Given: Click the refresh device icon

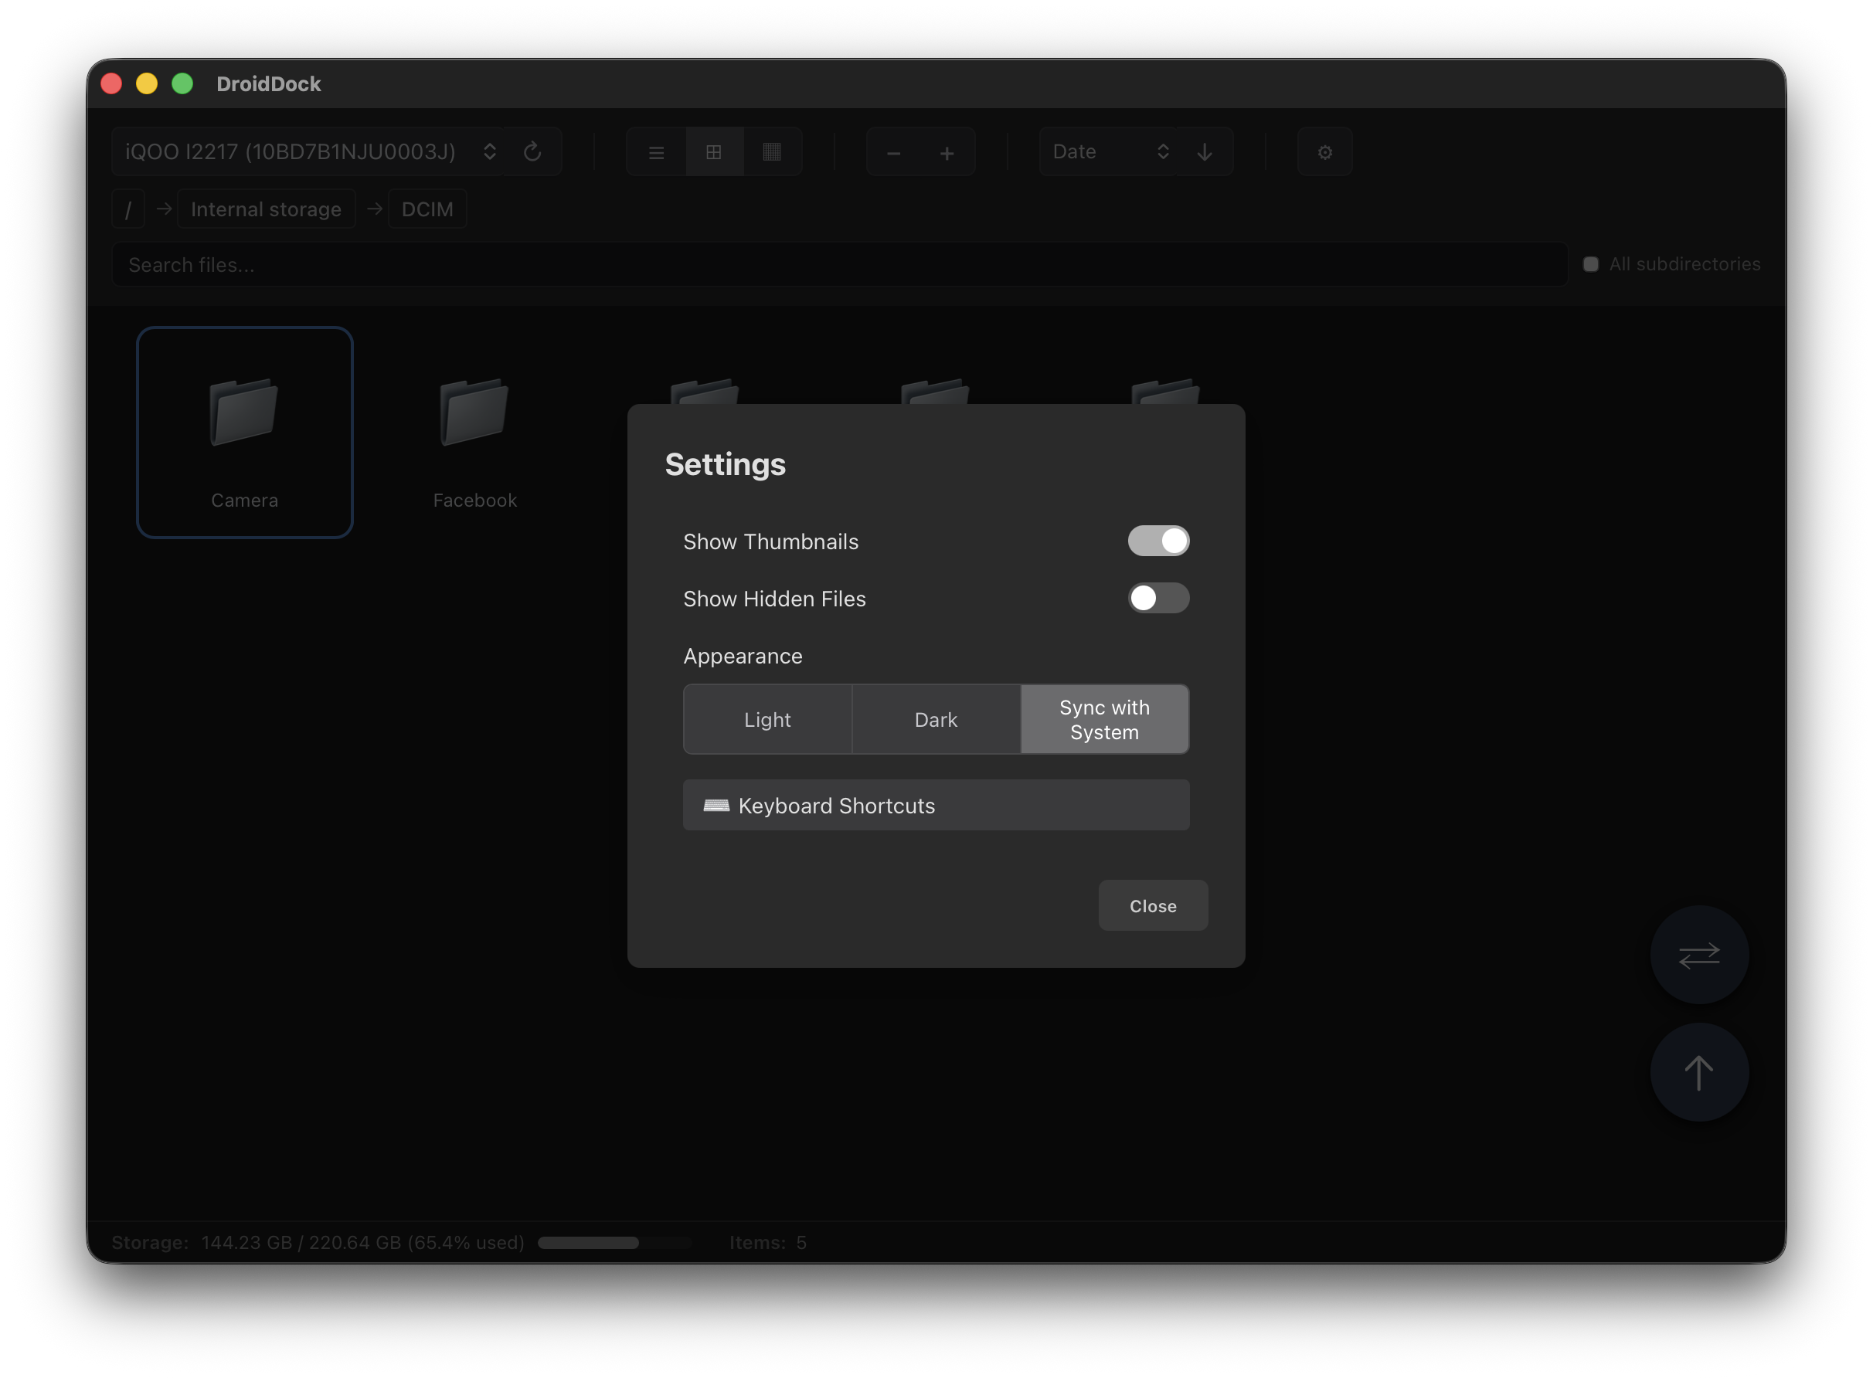Looking at the screenshot, I should pyautogui.click(x=532, y=152).
